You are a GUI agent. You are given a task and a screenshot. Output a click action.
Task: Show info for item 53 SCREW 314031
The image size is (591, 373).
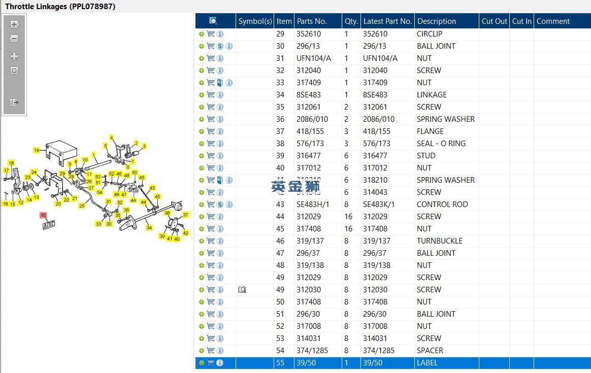coord(220,338)
